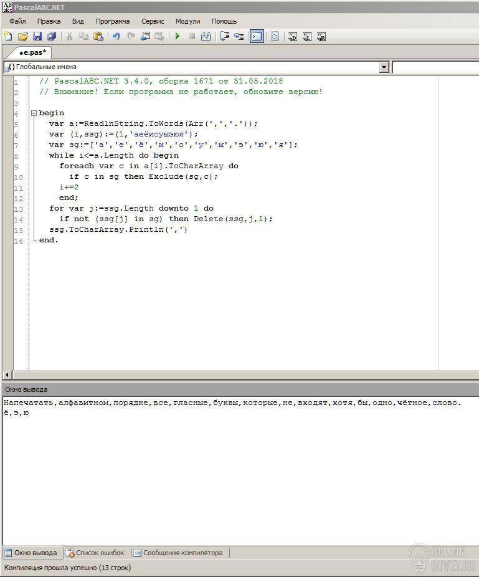Click the horizontal scrollbar left arrow

[x=7, y=375]
